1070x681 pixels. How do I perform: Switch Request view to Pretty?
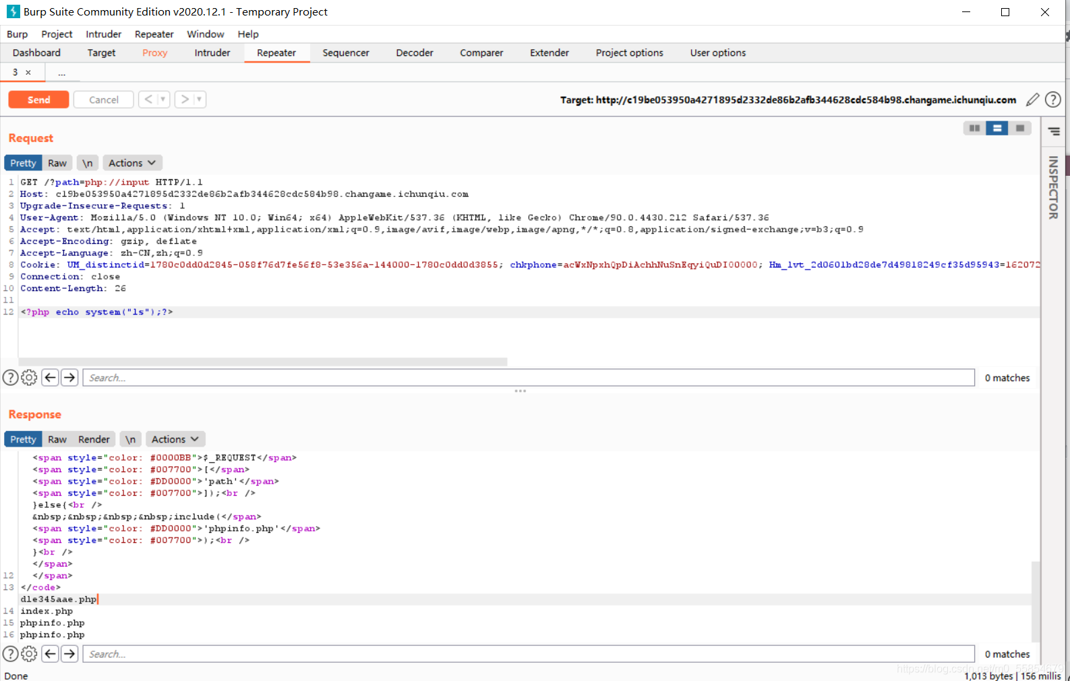pos(23,163)
